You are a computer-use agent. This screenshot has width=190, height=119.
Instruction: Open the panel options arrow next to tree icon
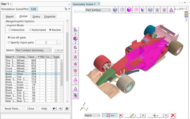(69, 9)
